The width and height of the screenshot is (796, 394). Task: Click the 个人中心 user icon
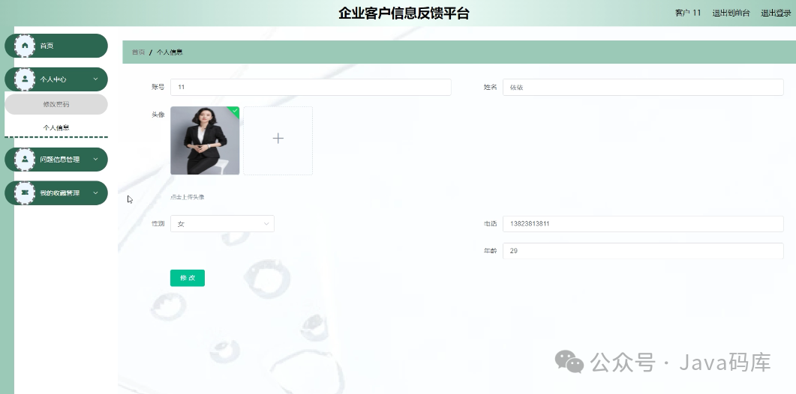25,79
